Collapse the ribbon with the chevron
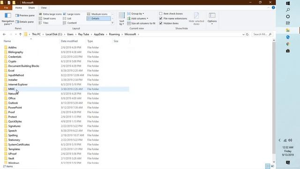 (x=269, y=8)
